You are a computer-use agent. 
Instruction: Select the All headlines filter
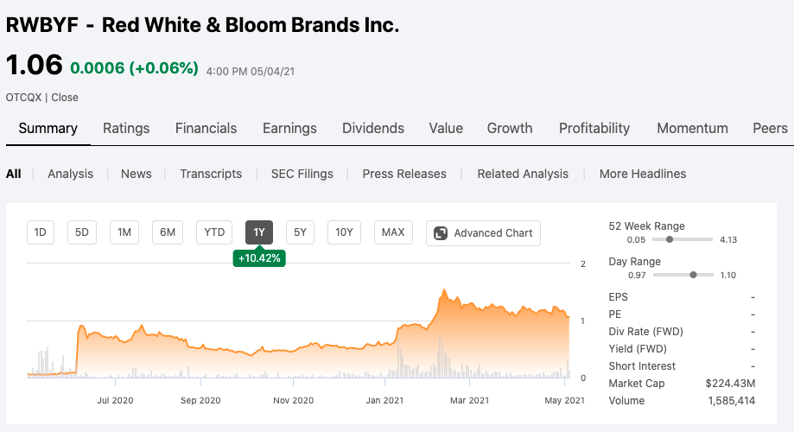click(x=14, y=174)
